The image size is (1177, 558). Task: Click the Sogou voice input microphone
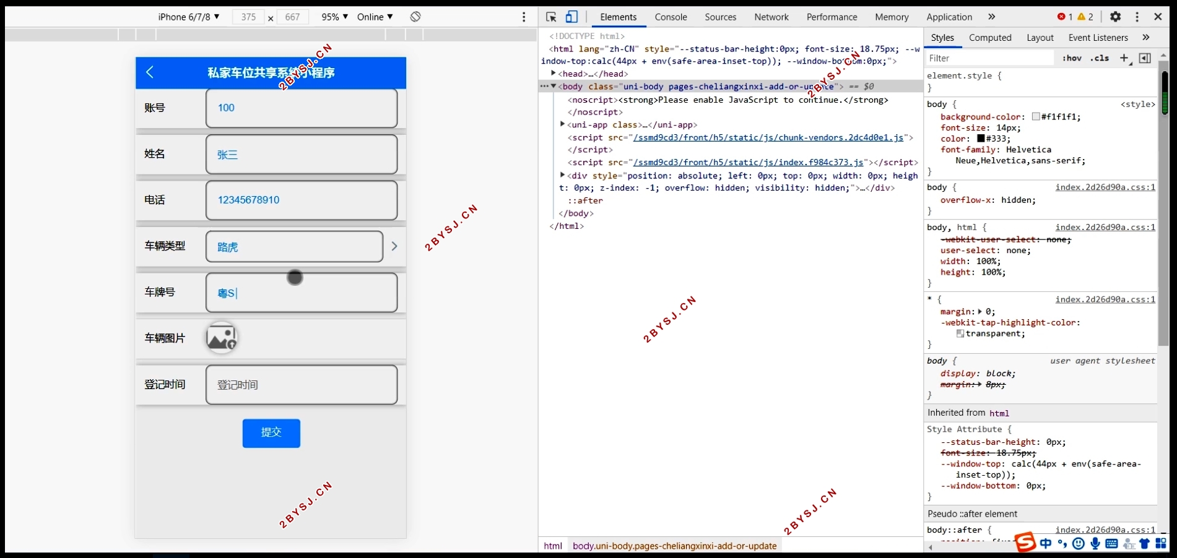click(1095, 544)
